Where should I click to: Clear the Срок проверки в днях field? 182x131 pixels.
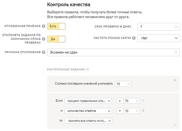click(x=176, y=27)
